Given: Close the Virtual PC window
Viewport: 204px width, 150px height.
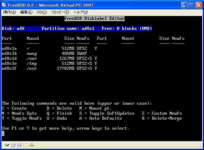Looking at the screenshot, I should [199, 5].
